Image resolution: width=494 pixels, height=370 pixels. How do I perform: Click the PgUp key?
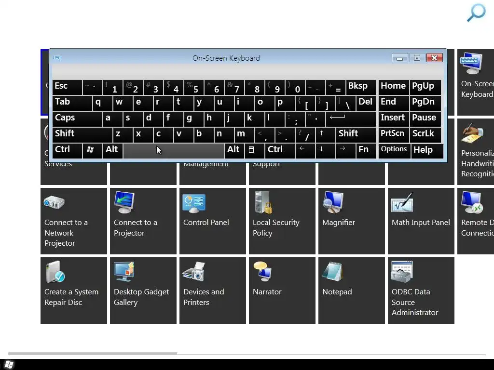coord(426,87)
